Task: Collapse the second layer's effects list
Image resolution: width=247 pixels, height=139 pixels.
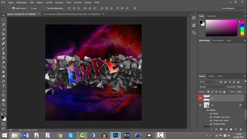Action: pos(243,105)
